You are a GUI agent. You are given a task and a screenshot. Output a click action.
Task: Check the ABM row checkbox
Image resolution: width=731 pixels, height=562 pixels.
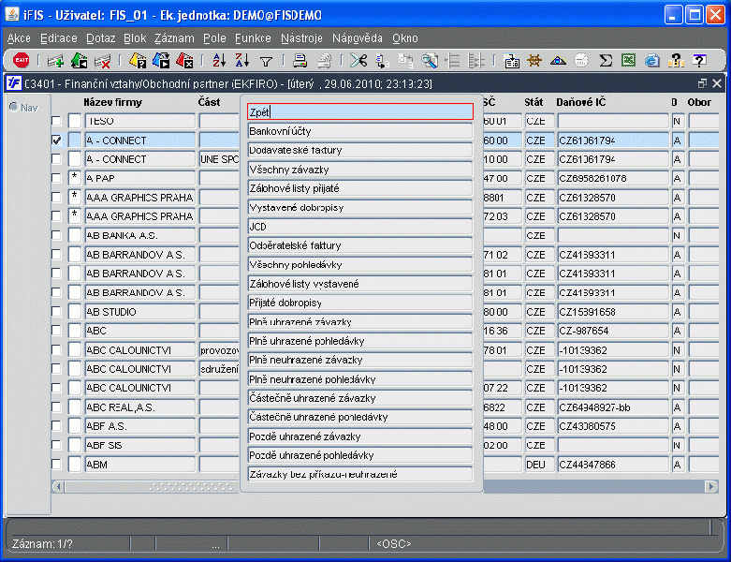point(56,465)
